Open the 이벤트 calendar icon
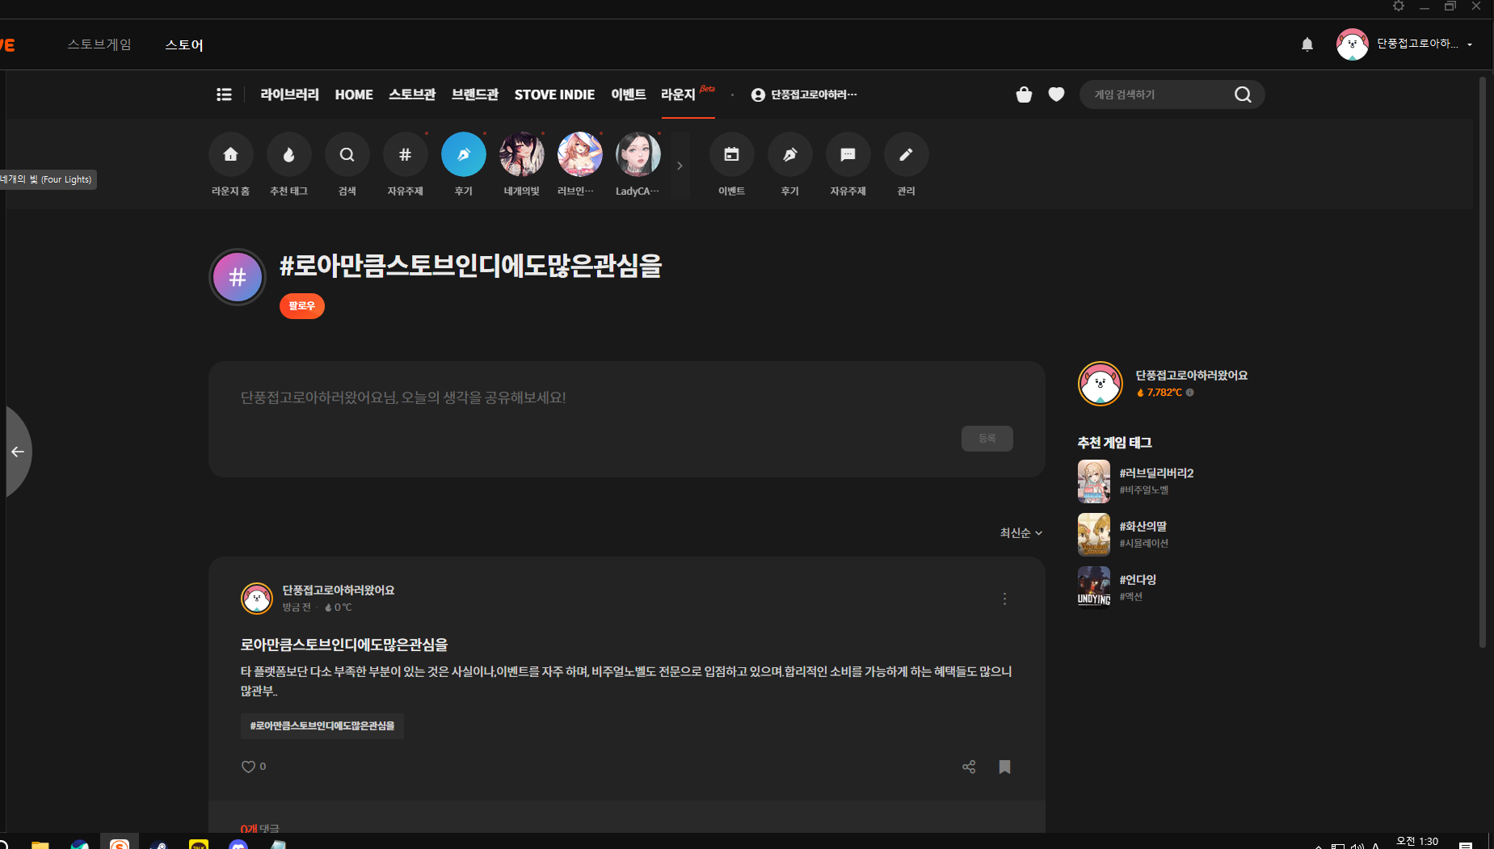1494x849 pixels. (731, 154)
